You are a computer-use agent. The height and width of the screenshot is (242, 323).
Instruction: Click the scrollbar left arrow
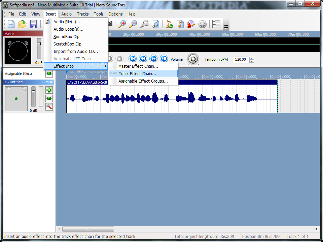[x=59, y=229]
